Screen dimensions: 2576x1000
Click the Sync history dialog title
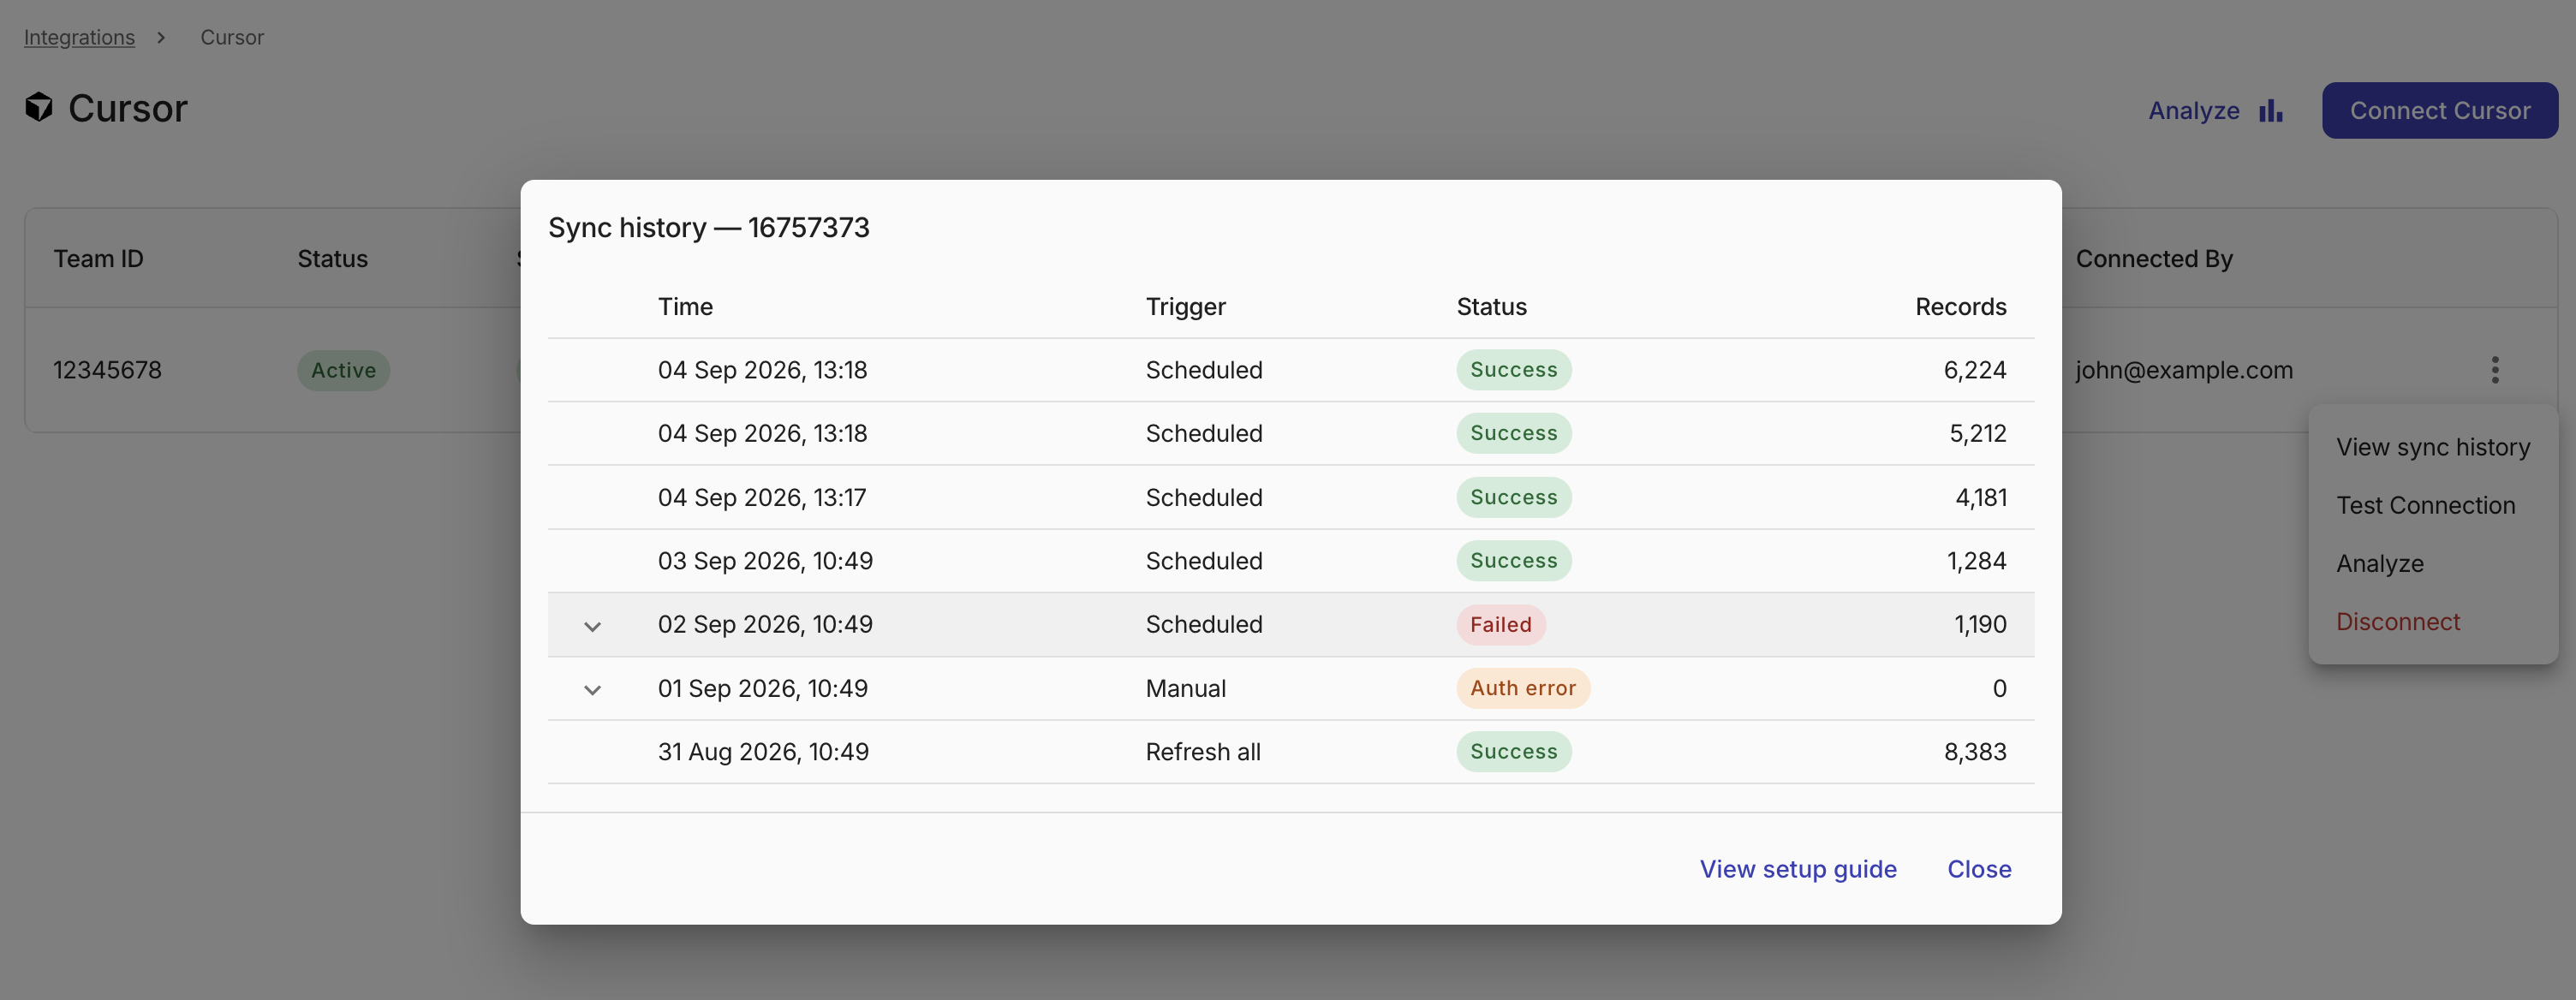point(708,227)
